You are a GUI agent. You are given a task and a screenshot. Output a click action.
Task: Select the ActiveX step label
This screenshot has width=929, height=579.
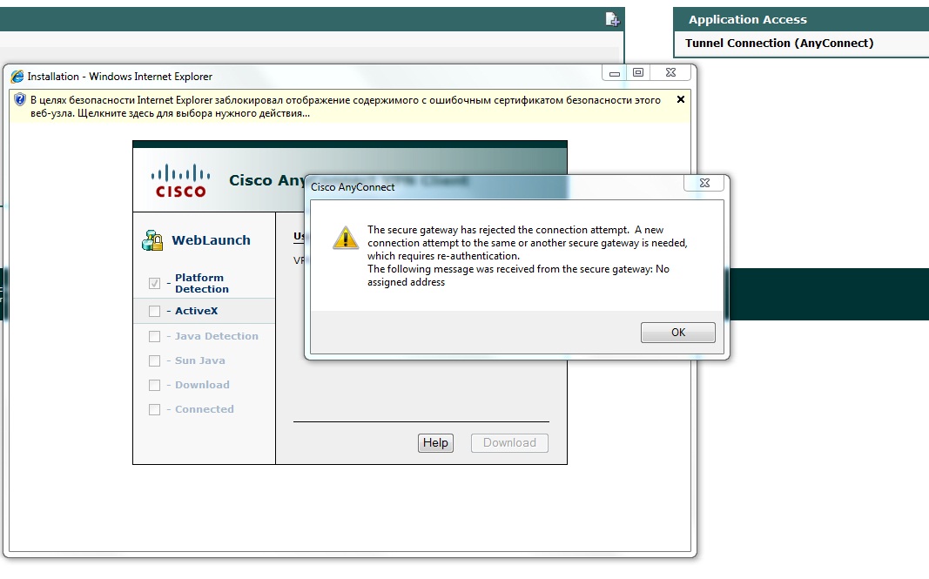(196, 311)
